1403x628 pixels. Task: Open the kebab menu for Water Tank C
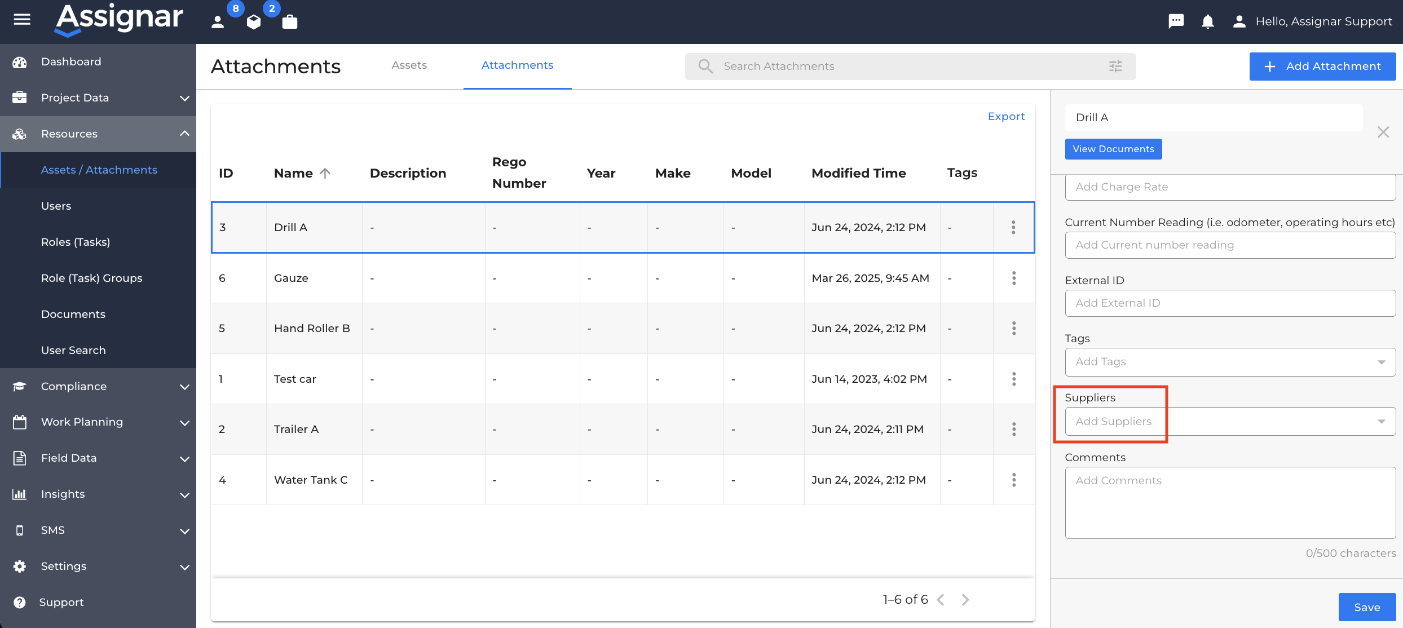coord(1013,480)
